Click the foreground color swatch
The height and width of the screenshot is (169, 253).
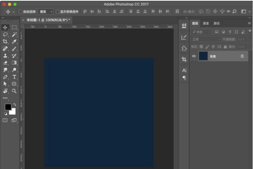pyautogui.click(x=8, y=107)
